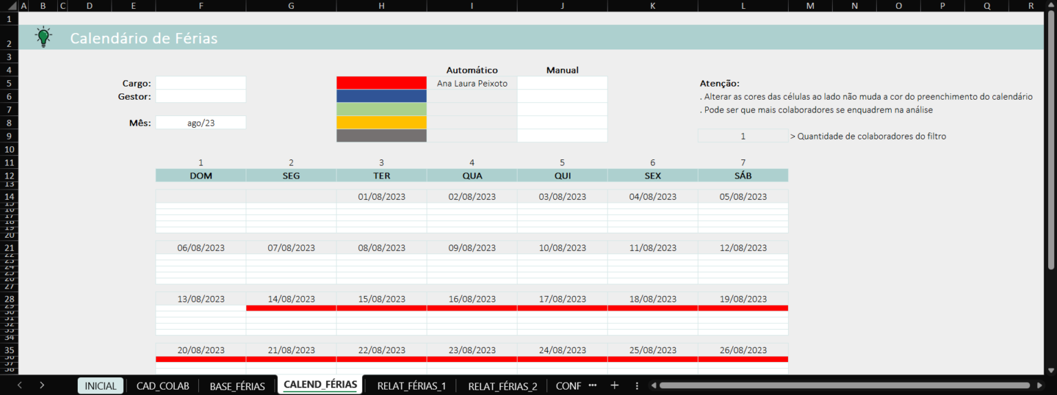The image size is (1057, 395).
Task: Select the 05/08/2023 date cell
Action: [743, 196]
